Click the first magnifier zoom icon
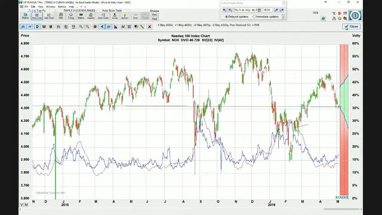 (81, 26)
